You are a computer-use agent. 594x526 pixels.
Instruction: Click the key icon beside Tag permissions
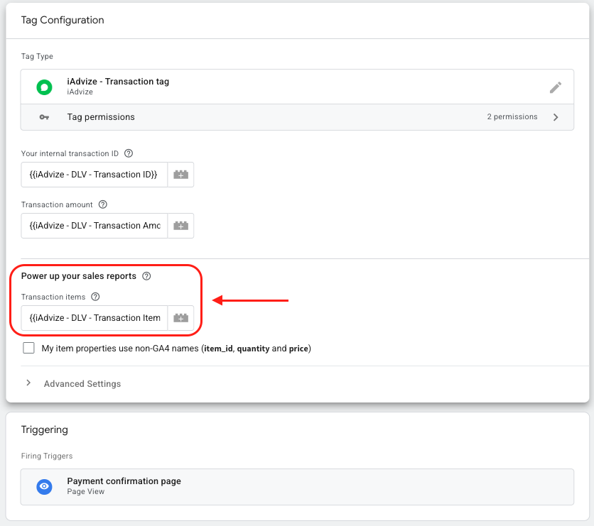click(x=44, y=117)
